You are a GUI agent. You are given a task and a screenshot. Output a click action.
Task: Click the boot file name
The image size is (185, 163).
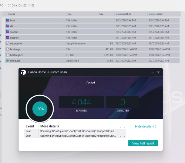(x=13, y=20)
